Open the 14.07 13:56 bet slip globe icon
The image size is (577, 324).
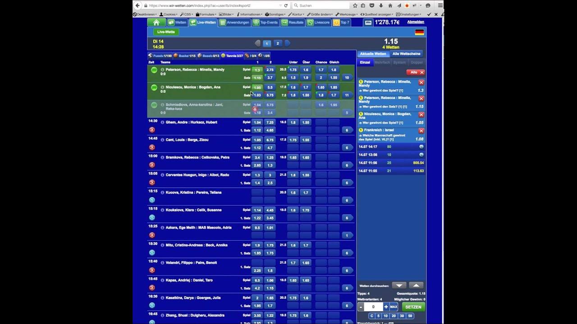point(421,155)
